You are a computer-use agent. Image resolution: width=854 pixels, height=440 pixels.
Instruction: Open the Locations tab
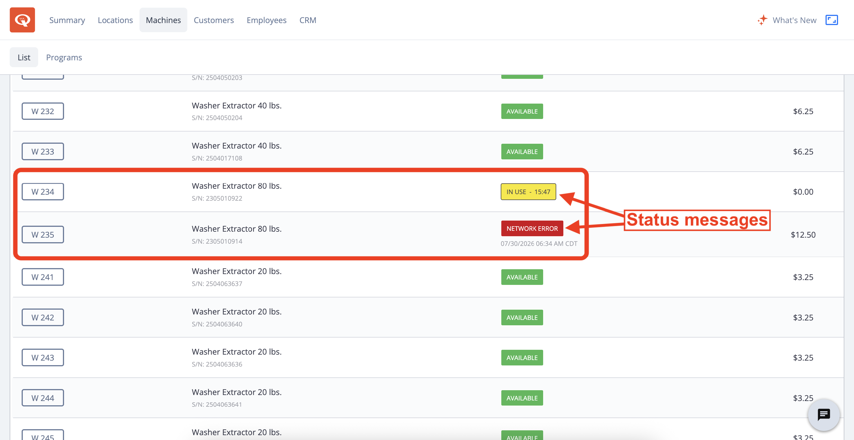click(x=115, y=20)
